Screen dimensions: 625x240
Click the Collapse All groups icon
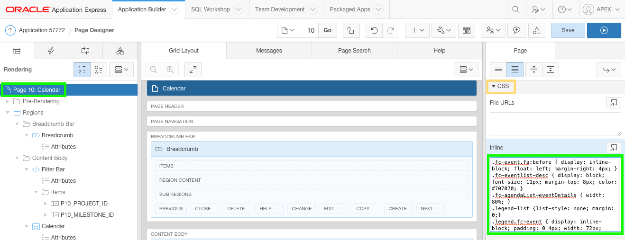[x=534, y=70]
